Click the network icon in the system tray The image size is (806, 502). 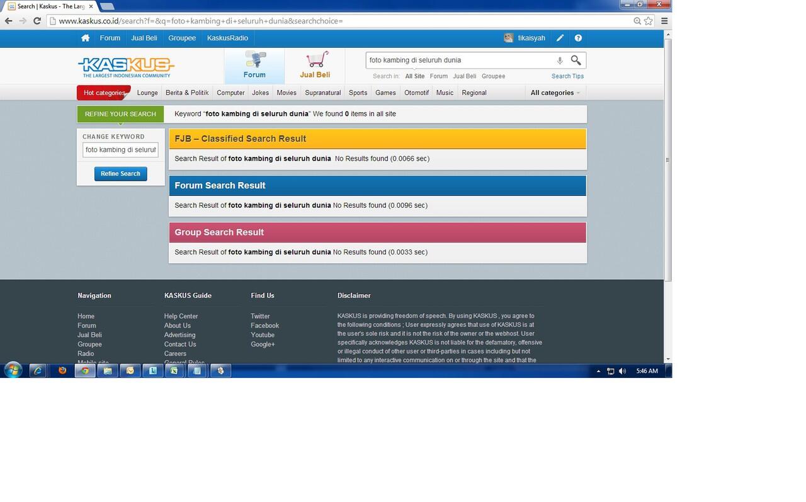tap(610, 371)
